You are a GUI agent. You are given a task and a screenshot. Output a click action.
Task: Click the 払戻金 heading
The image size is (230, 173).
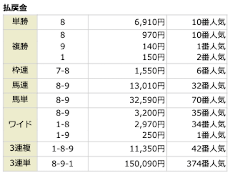(15, 7)
